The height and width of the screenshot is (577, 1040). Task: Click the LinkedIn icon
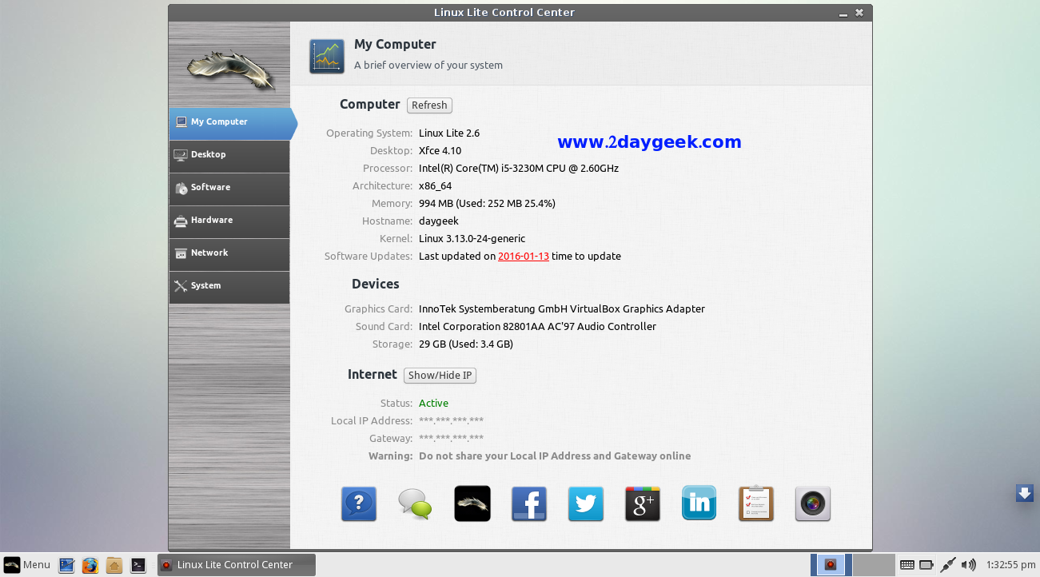coord(699,503)
